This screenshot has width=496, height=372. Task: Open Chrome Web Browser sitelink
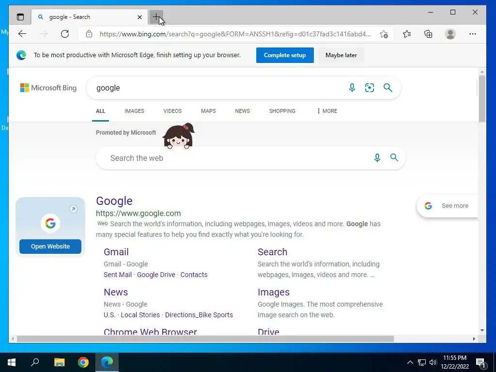point(150,331)
